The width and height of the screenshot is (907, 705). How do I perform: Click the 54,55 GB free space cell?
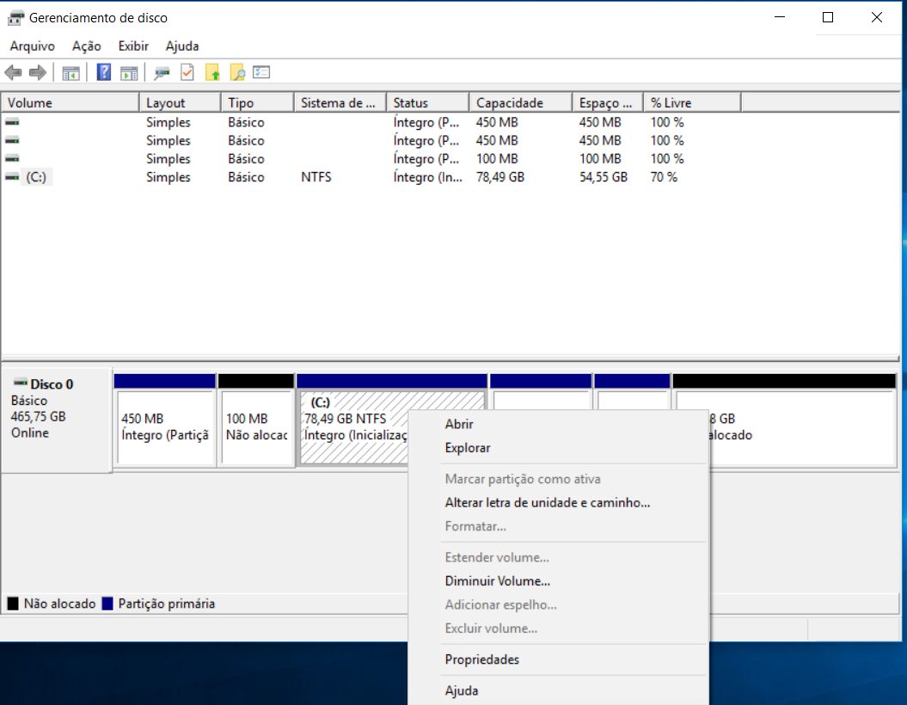click(x=604, y=177)
